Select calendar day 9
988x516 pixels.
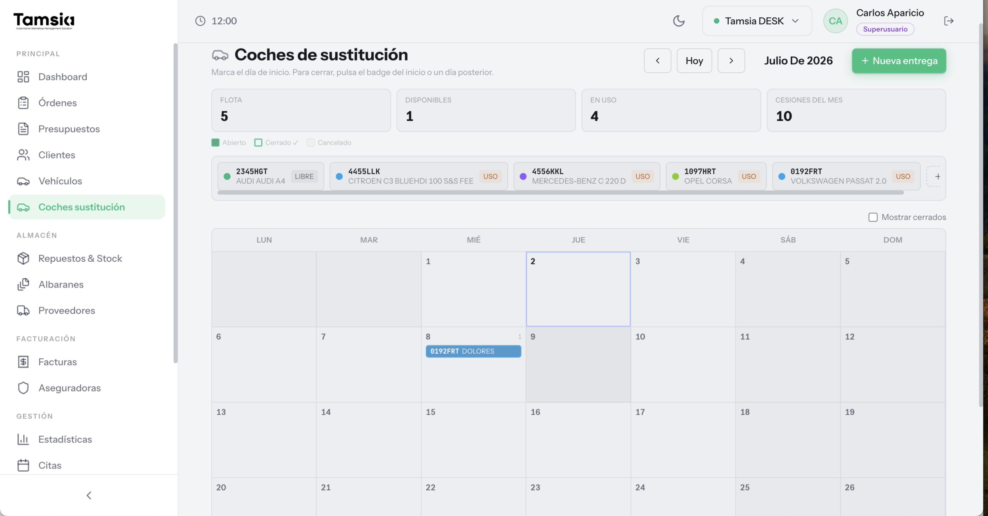(578, 365)
